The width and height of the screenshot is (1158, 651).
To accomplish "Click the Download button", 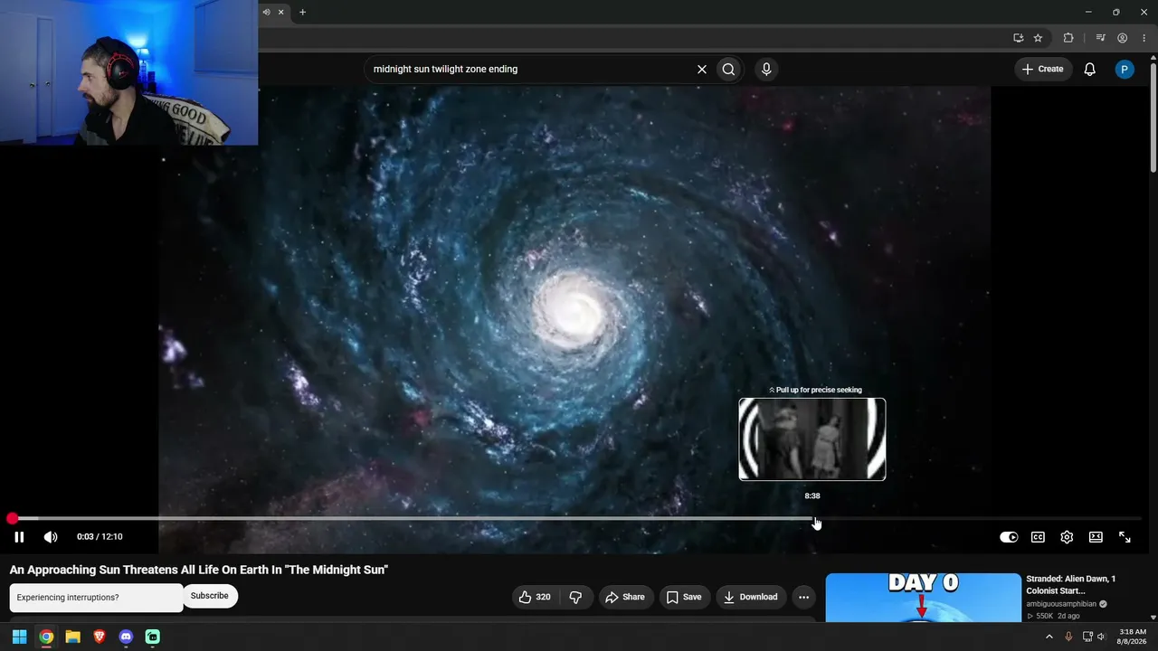I will coord(751,597).
